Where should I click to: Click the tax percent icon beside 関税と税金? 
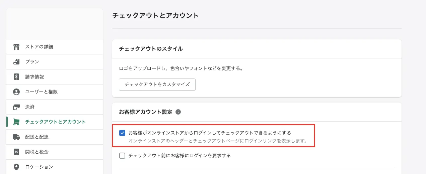(16, 152)
